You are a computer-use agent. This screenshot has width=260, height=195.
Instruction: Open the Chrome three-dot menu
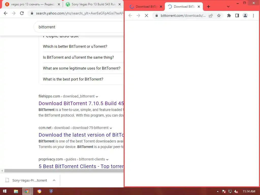253,15
